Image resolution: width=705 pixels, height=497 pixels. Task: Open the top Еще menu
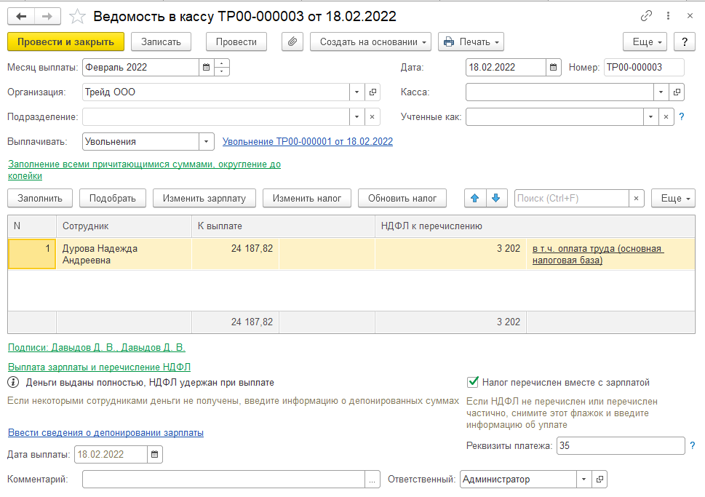click(645, 41)
